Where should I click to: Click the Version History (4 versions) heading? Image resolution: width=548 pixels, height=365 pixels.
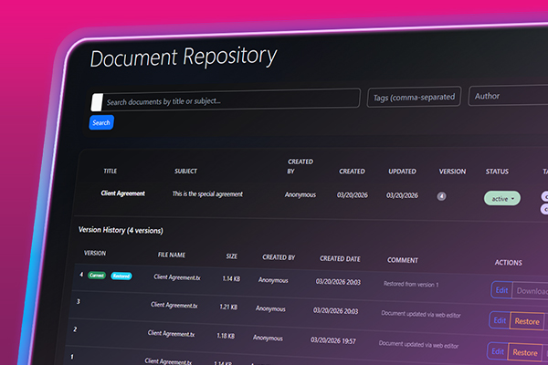pyautogui.click(x=121, y=229)
